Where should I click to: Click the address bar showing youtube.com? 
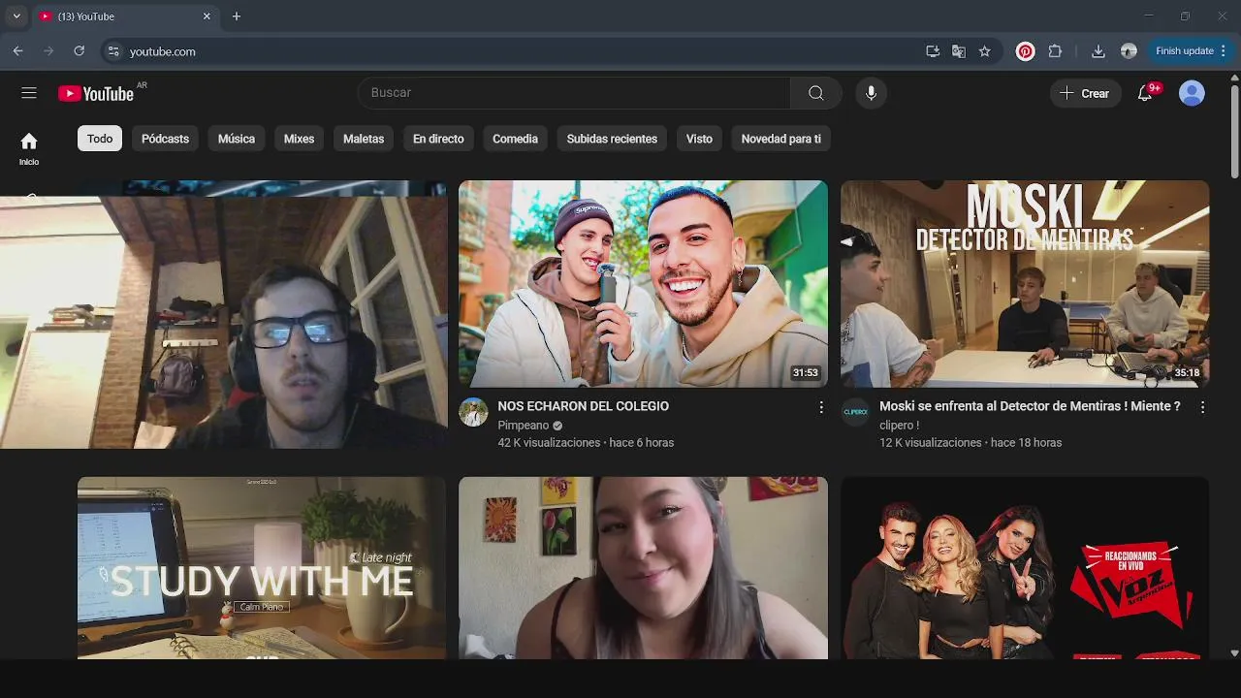(x=524, y=51)
